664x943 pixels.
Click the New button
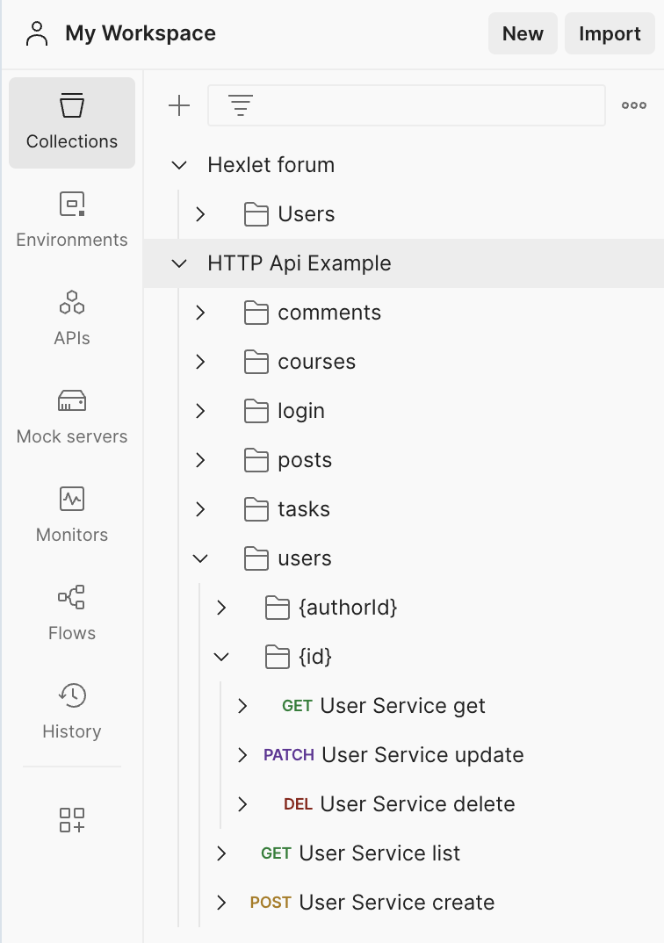[x=523, y=34]
